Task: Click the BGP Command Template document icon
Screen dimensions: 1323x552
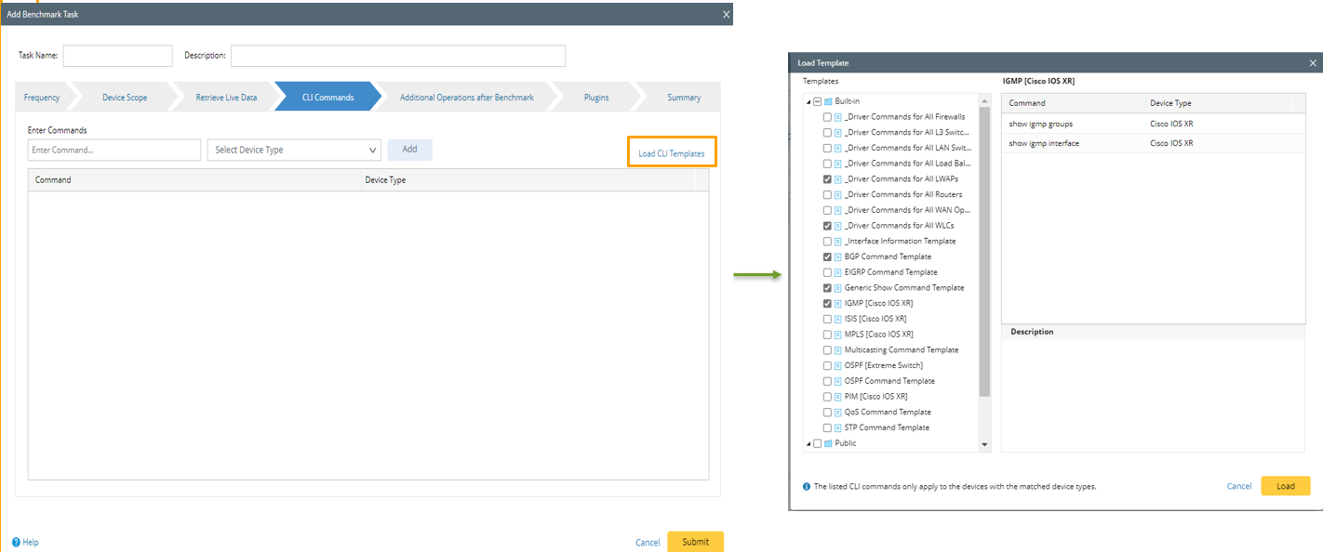Action: [838, 256]
